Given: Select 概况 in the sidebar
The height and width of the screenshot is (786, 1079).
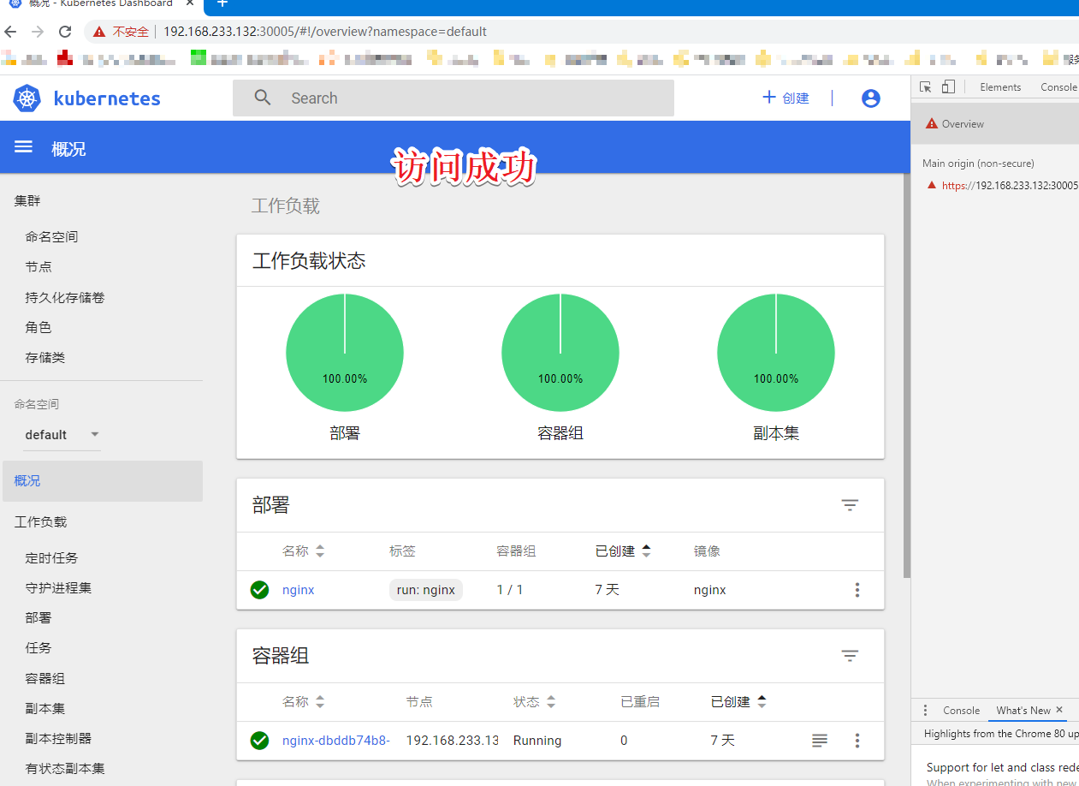Looking at the screenshot, I should pyautogui.click(x=101, y=481).
